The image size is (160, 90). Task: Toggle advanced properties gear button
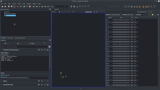(x=49, y=47)
